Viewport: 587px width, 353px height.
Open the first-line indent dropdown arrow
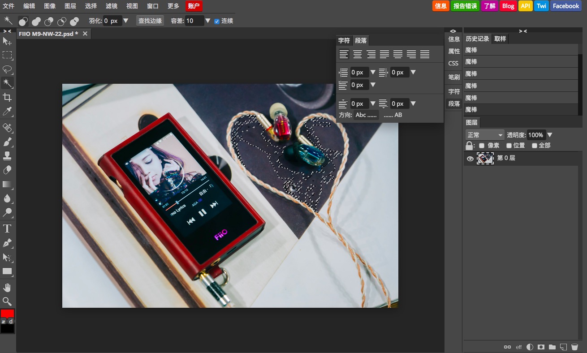(x=373, y=85)
